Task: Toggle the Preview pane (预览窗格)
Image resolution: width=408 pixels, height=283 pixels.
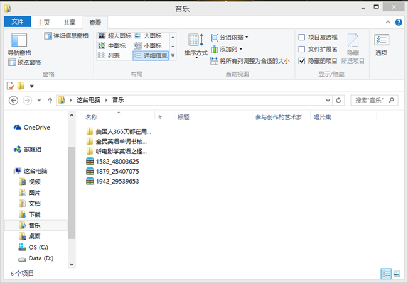Action: tap(24, 62)
